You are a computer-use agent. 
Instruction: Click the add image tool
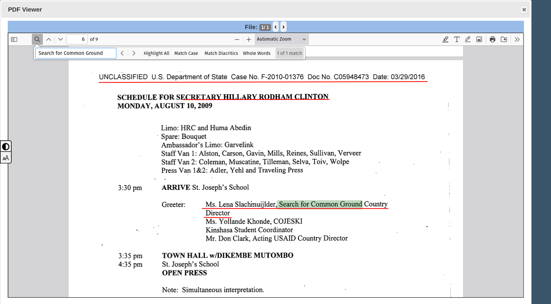(479, 39)
